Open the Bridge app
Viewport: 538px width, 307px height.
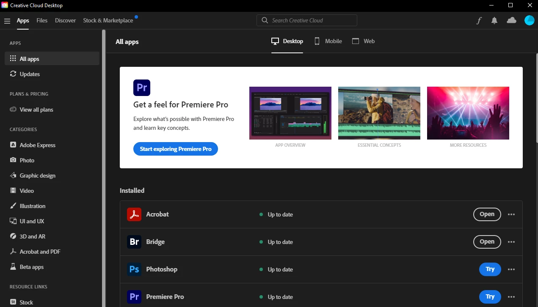487,242
